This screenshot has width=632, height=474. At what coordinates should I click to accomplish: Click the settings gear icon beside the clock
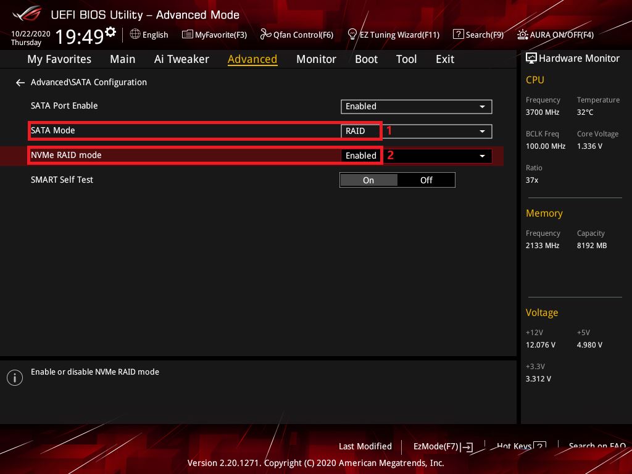(x=110, y=32)
